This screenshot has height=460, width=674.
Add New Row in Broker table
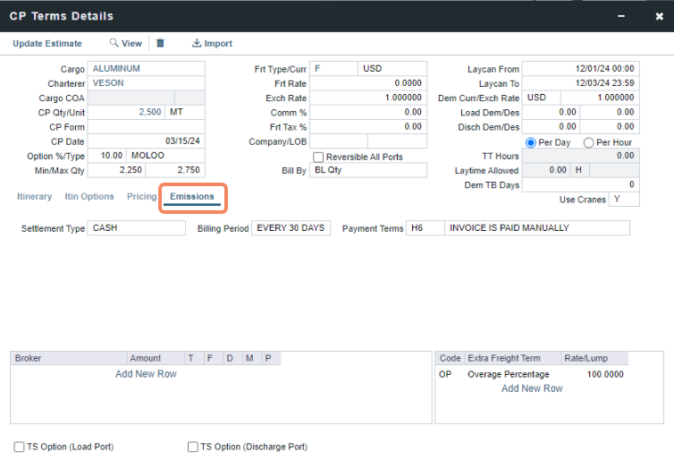[146, 374]
